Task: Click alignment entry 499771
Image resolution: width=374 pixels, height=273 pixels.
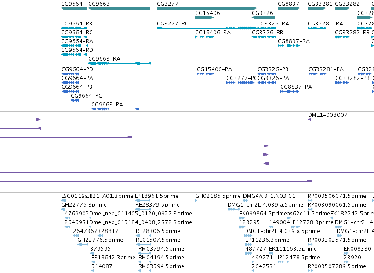Action: [x=262, y=258]
